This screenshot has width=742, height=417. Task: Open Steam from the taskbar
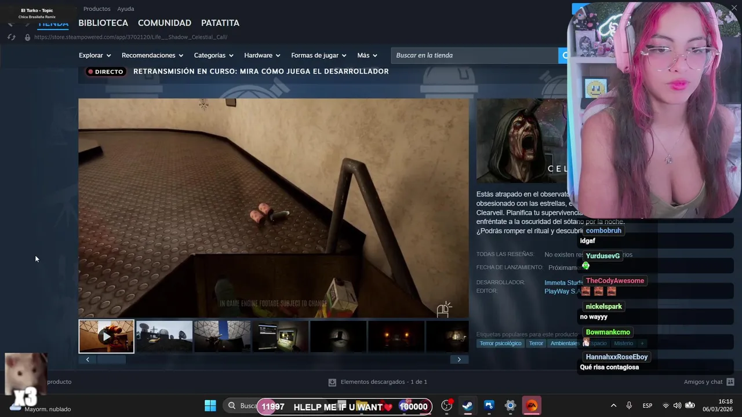467,405
